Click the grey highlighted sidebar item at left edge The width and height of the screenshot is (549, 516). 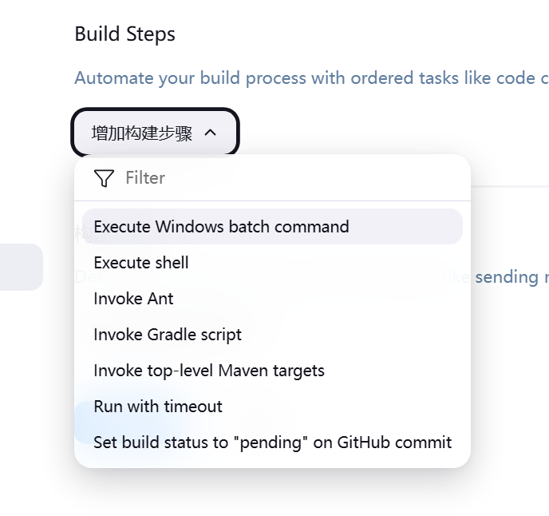[22, 267]
